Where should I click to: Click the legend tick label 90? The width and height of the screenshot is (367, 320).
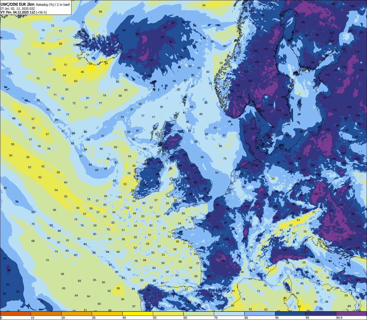(277, 318)
